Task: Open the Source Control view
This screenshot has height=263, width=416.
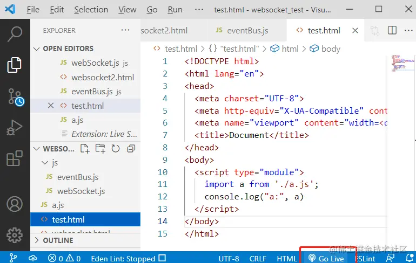Action: (16, 97)
